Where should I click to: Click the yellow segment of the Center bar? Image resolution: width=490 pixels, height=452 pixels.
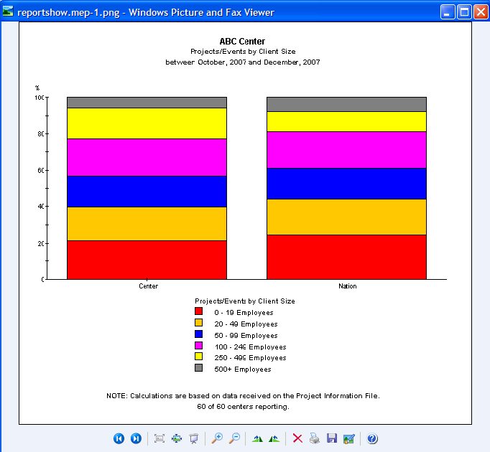click(x=147, y=123)
